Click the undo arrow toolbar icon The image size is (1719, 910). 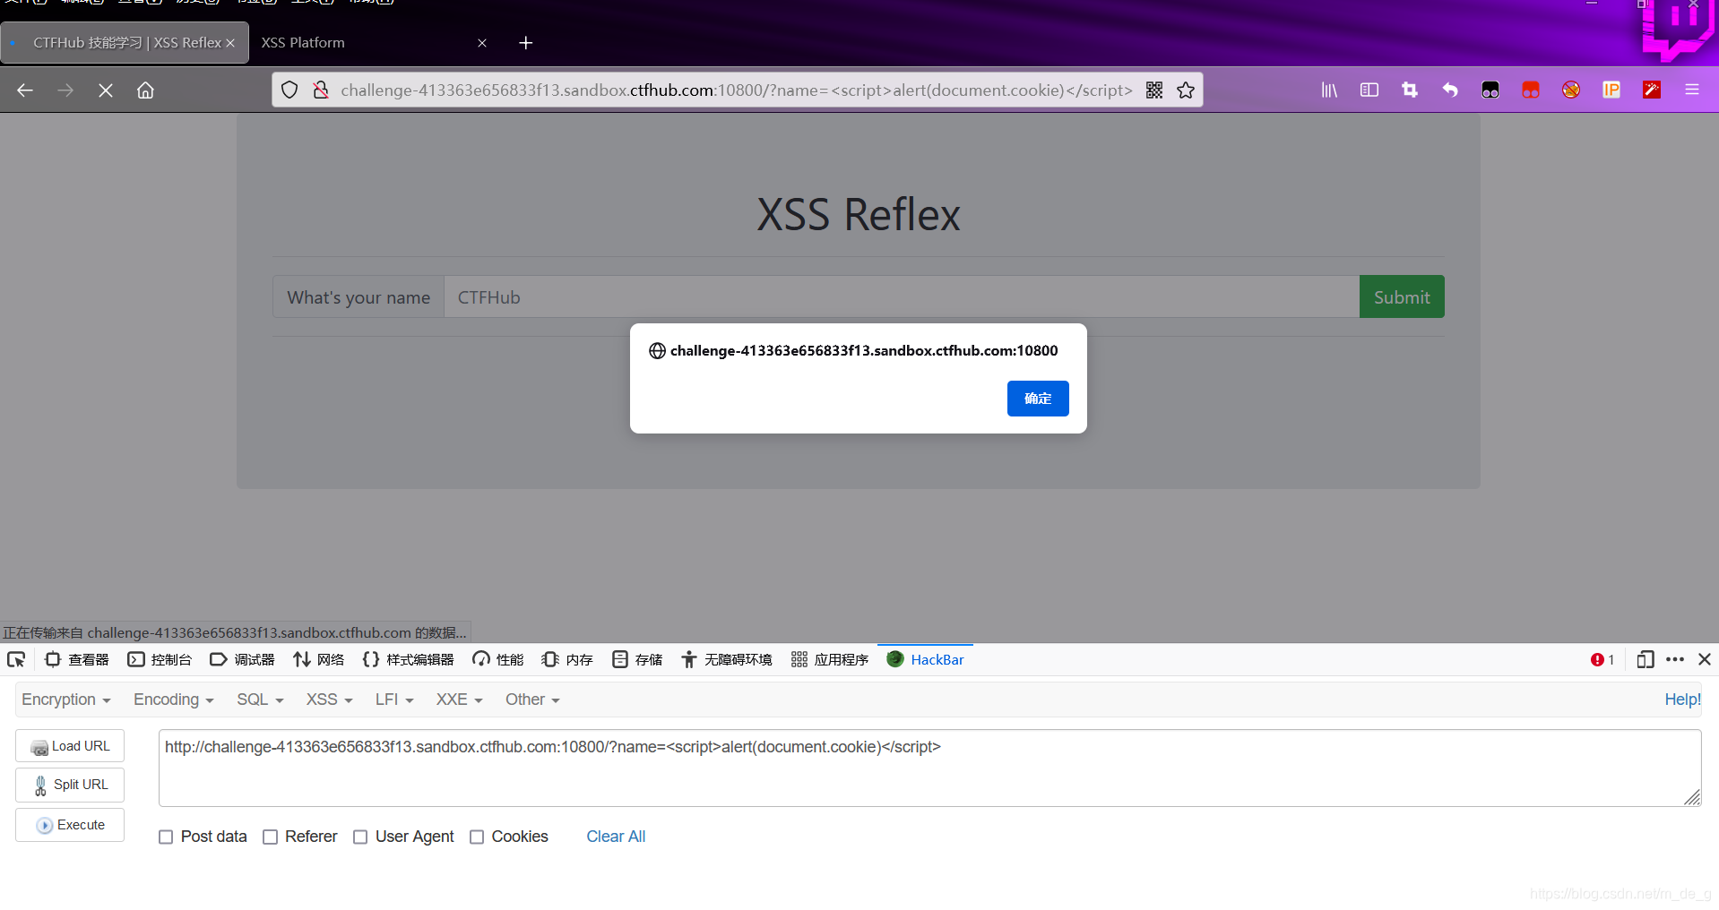(x=1450, y=90)
